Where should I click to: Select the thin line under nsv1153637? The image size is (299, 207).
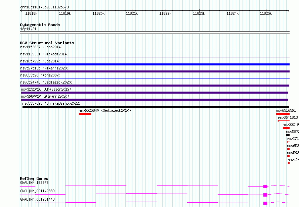pyautogui.click(x=155, y=50)
